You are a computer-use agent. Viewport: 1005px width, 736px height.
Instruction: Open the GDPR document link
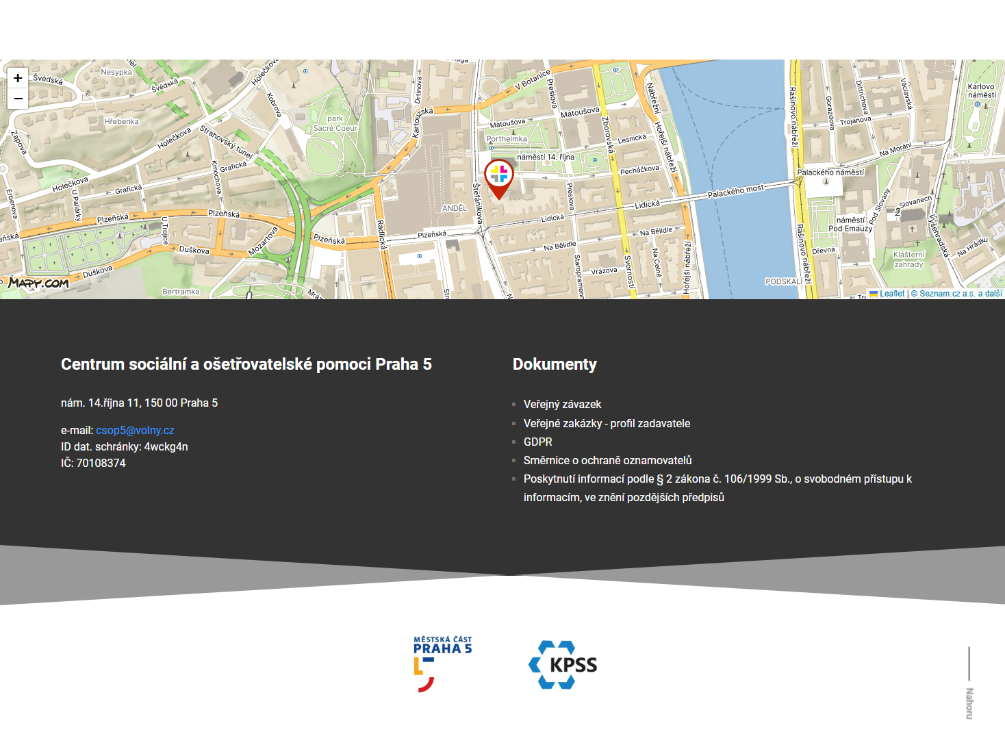point(537,442)
